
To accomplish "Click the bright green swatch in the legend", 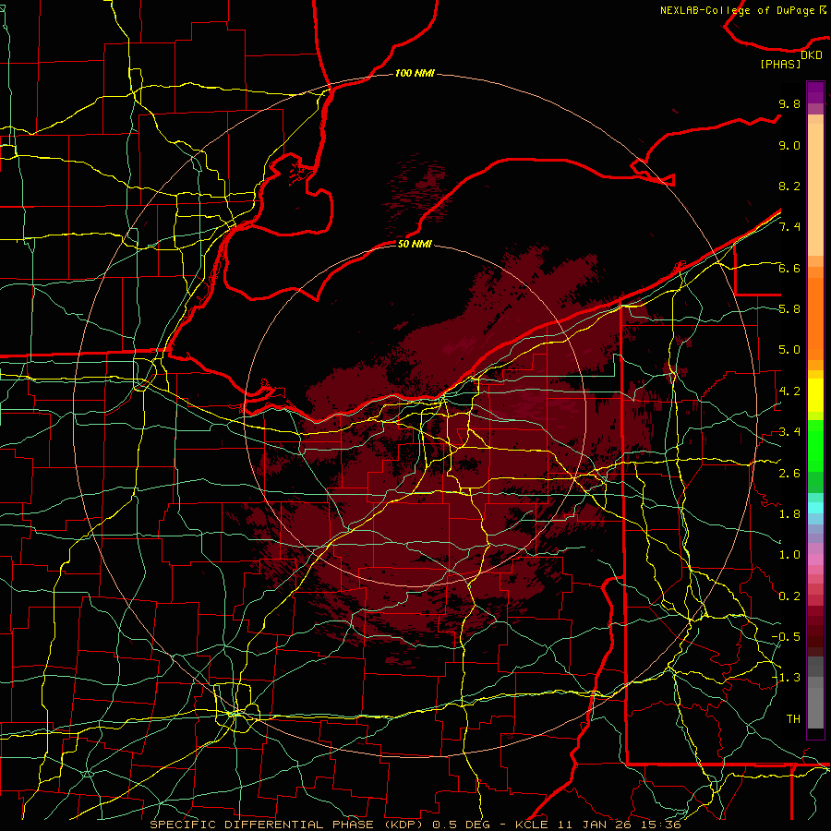I will [815, 446].
